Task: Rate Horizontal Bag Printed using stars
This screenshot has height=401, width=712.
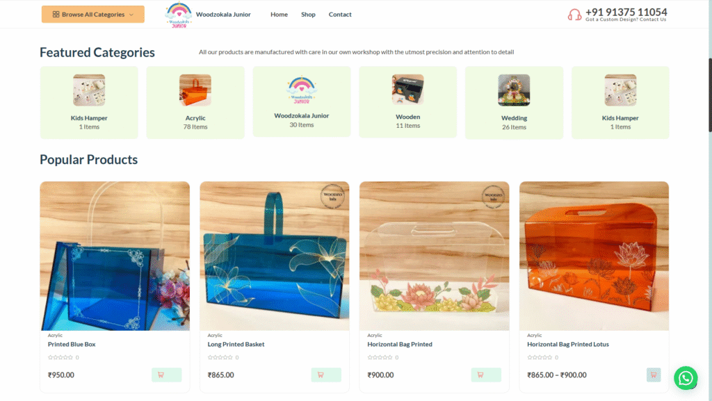Action: point(380,357)
